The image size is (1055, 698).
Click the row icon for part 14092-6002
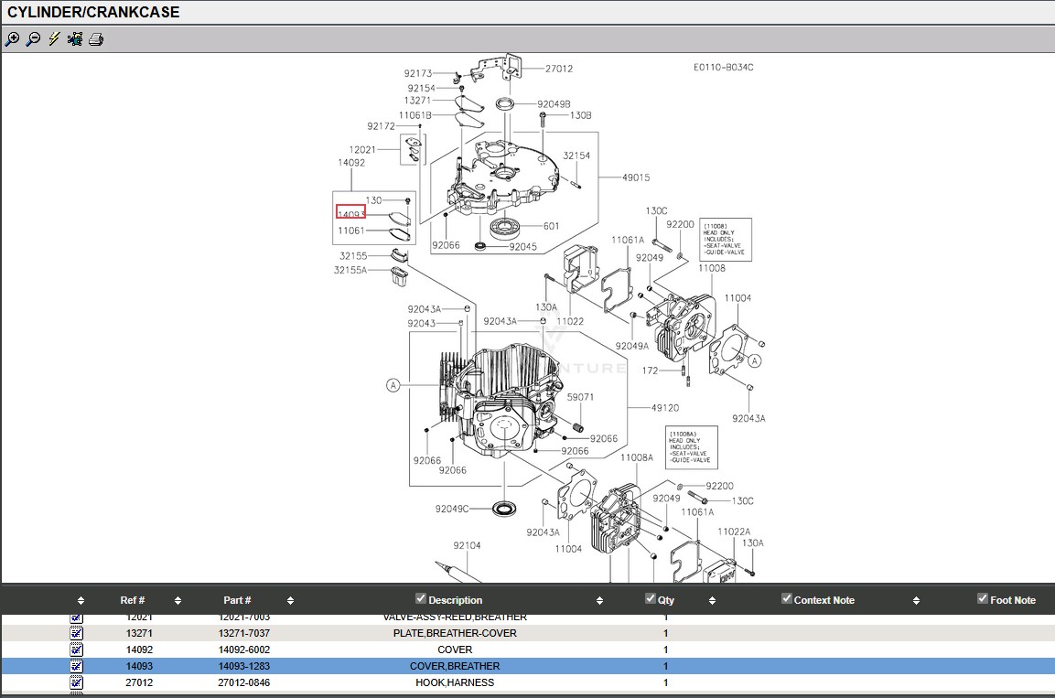pos(77,650)
